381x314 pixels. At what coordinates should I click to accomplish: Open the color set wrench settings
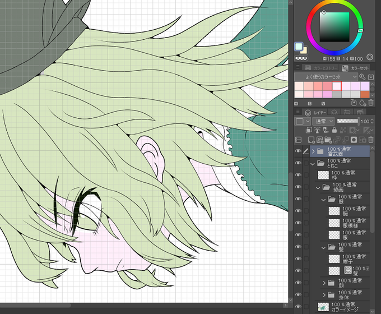tap(362, 77)
